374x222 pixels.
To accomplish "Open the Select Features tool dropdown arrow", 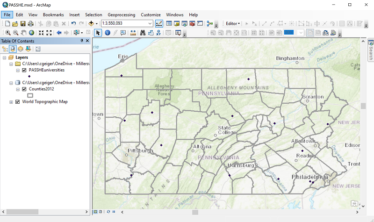I will [82, 33].
